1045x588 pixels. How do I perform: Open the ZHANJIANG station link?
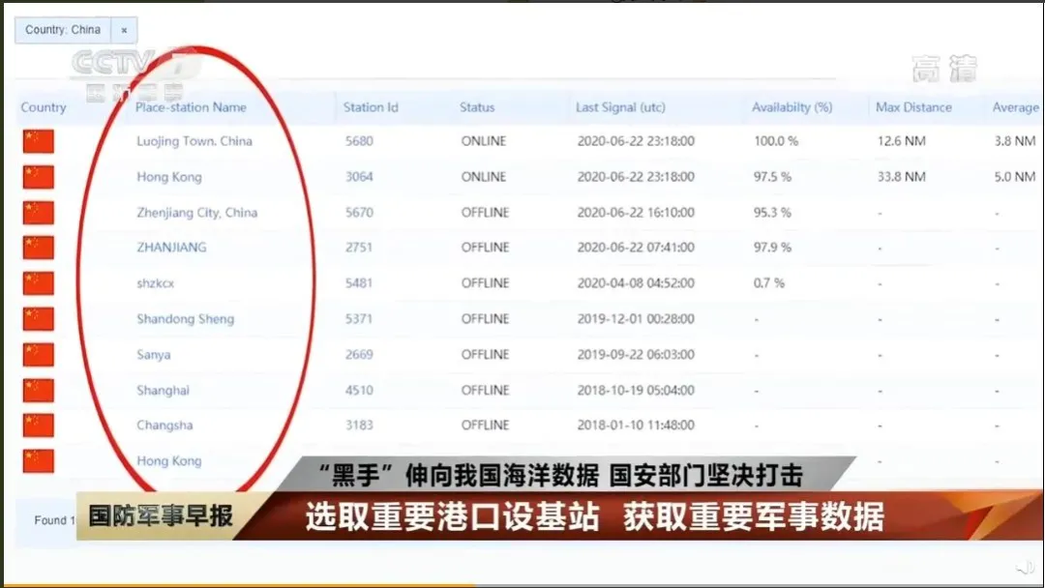point(172,247)
